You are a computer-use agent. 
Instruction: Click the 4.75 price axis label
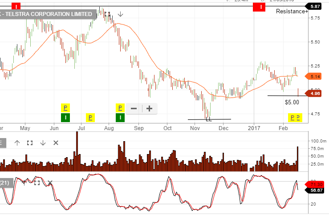click(315, 114)
